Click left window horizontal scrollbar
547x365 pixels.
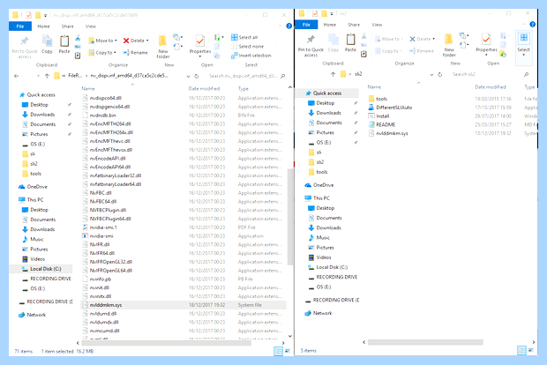click(x=167, y=343)
